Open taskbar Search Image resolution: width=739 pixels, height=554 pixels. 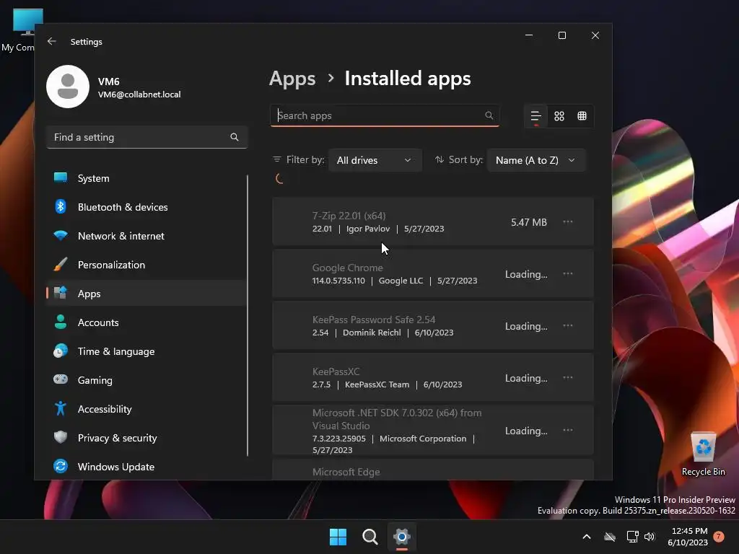click(x=370, y=537)
